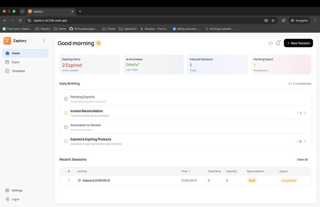Open the Home sidebar item
The image size is (320, 207).
coord(25,53)
